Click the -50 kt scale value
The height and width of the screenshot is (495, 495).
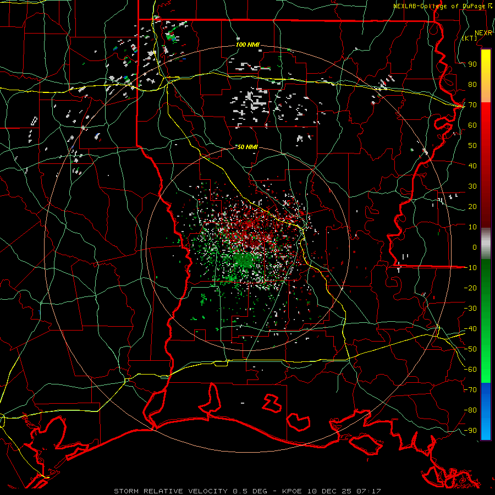pos(470,349)
